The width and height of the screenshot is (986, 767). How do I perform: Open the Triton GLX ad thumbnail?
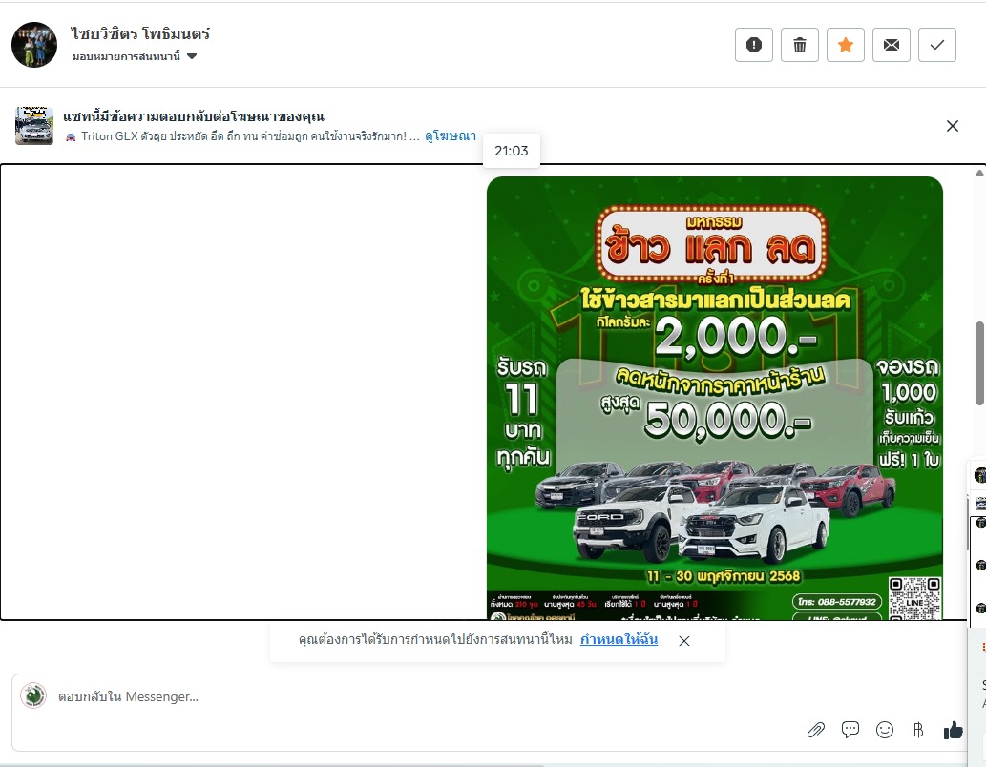pyautogui.click(x=34, y=126)
